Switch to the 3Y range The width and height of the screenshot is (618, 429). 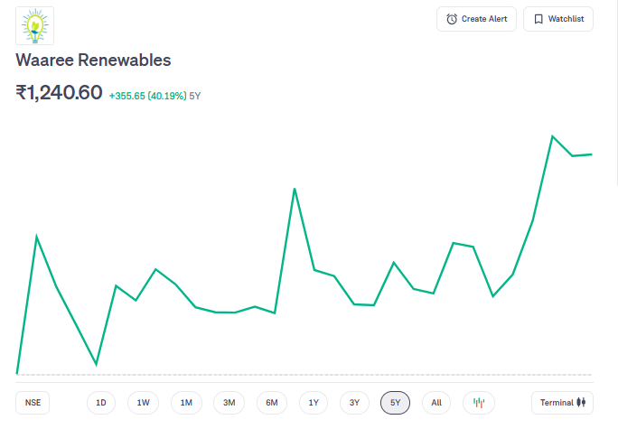tap(354, 402)
